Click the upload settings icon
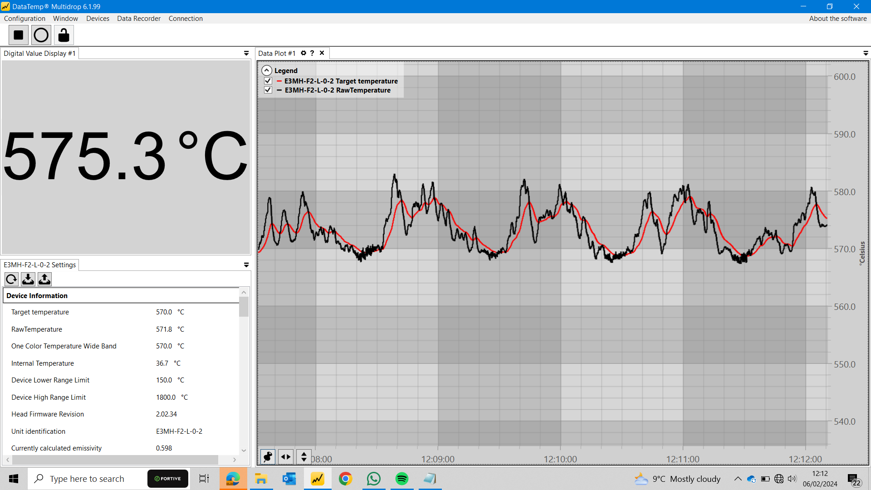Screen dimensions: 871x490 (44, 279)
